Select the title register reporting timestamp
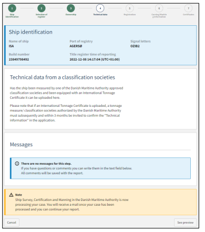 [x=95, y=59]
